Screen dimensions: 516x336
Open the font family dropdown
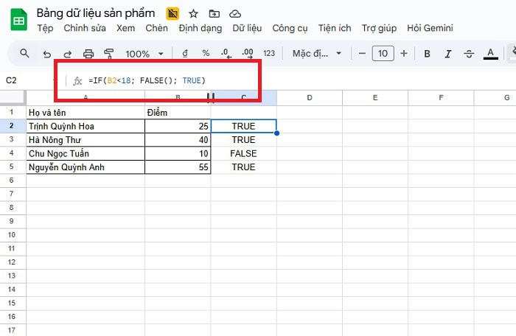point(317,54)
